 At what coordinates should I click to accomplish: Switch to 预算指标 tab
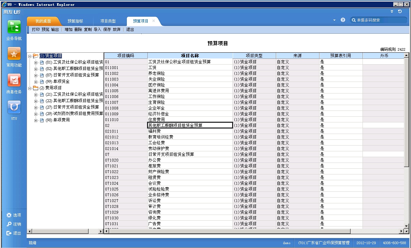pos(75,21)
